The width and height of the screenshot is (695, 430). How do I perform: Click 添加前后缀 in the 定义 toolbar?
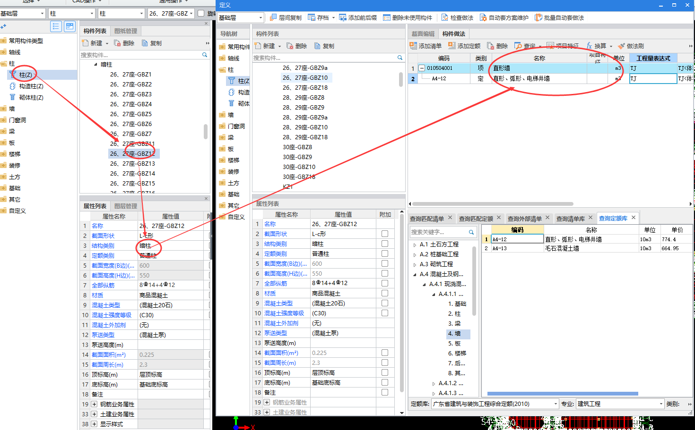point(358,17)
